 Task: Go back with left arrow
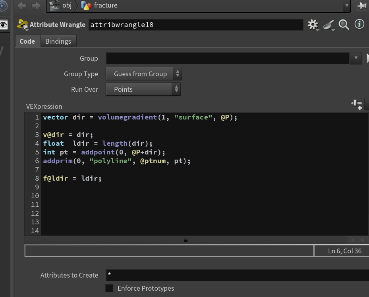[x=22, y=6]
